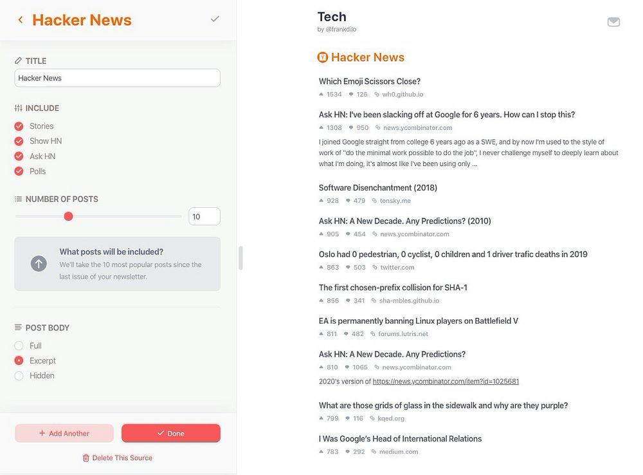This screenshot has height=475, width=643.
Task: Go back using the chevron beside Hacker News
Action: click(x=20, y=20)
